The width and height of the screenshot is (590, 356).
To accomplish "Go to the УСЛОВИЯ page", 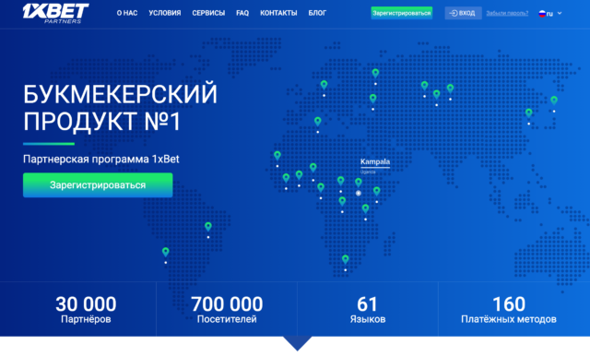I will 164,13.
